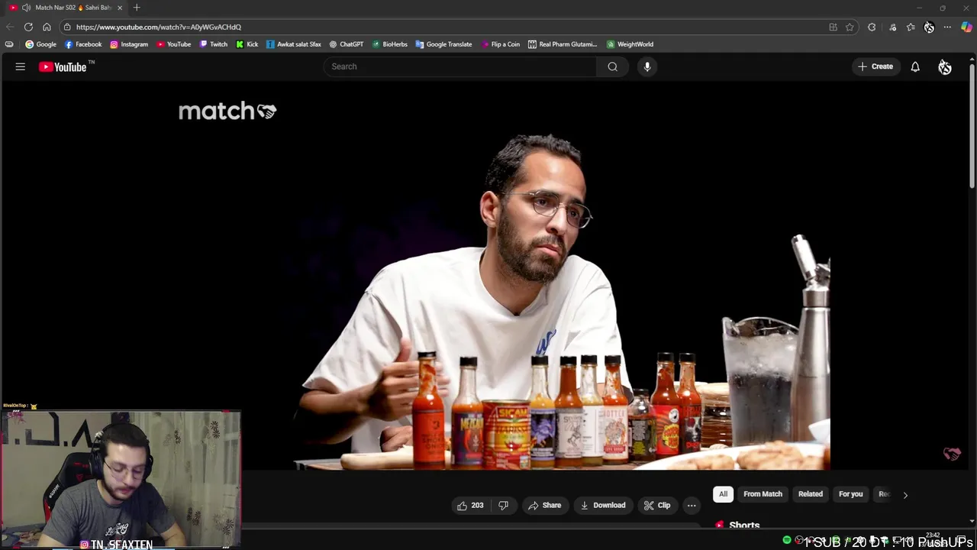The image size is (977, 550).
Task: Select the From Match chip
Action: coord(763,494)
